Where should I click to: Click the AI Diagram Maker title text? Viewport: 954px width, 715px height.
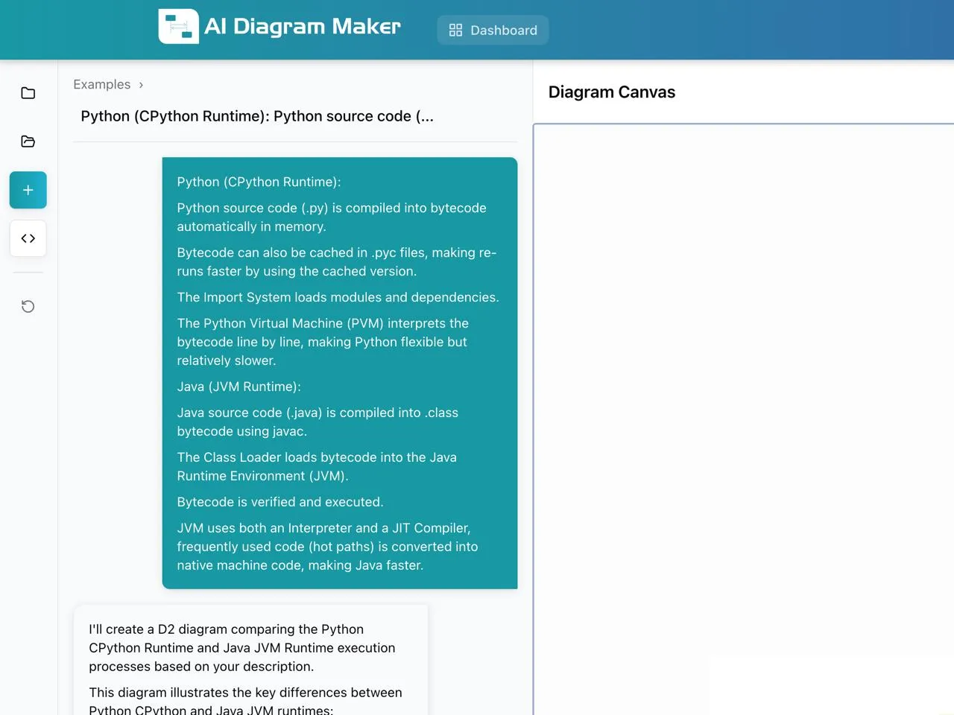coord(302,27)
